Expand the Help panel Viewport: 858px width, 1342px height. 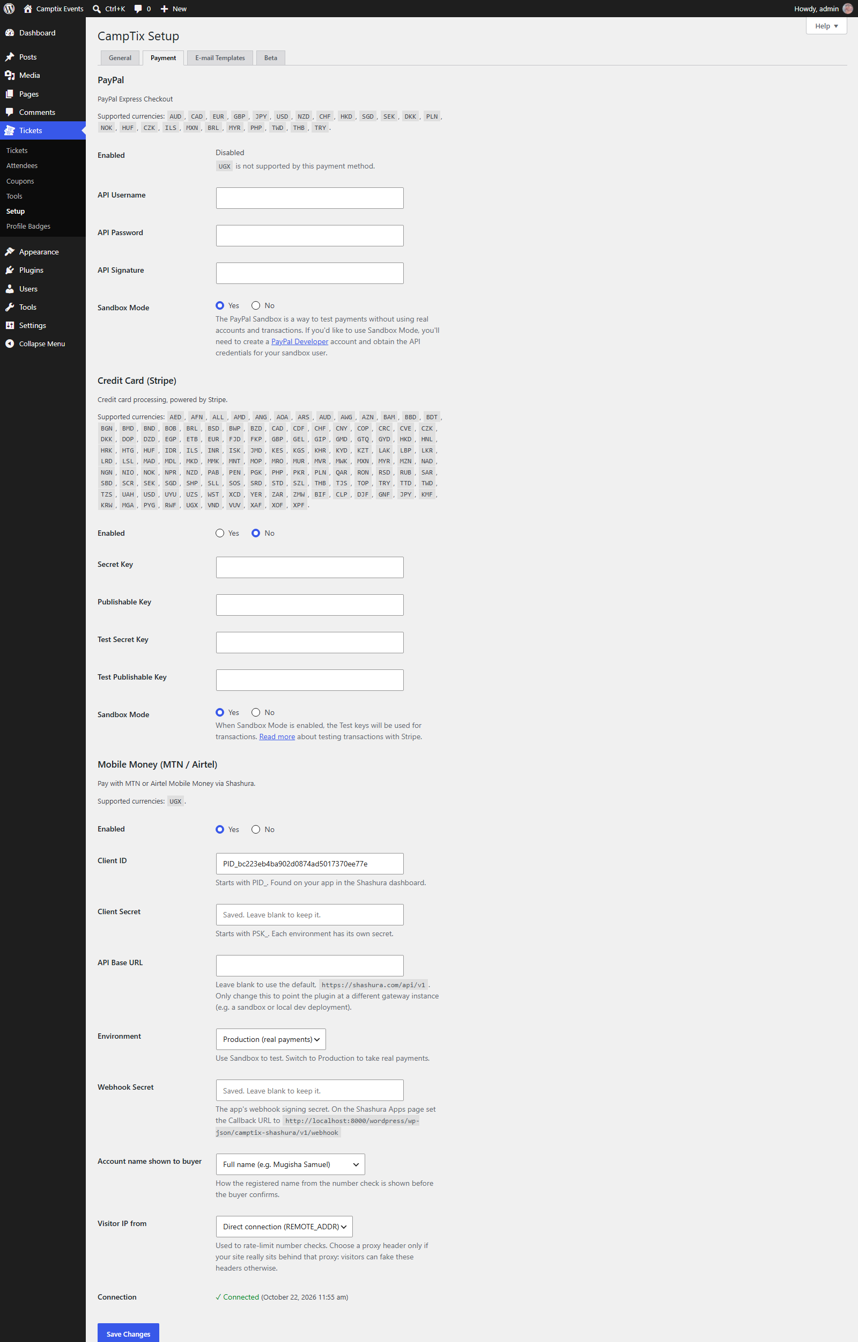pos(826,26)
